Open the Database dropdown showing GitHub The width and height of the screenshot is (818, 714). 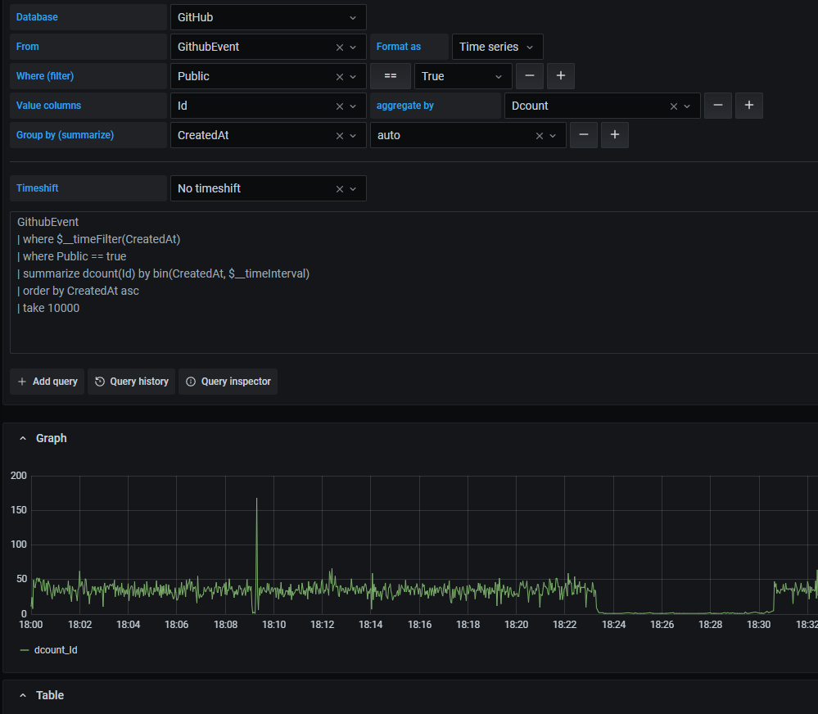(268, 16)
